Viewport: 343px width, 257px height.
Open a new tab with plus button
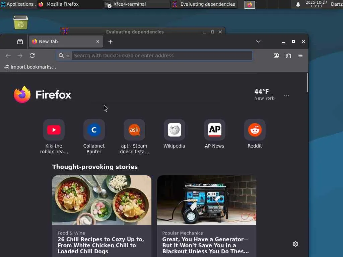[110, 41]
